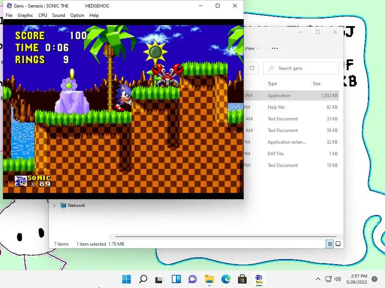Select Network in the navigation pane
This screenshot has height=288, width=385.
pyautogui.click(x=76, y=205)
